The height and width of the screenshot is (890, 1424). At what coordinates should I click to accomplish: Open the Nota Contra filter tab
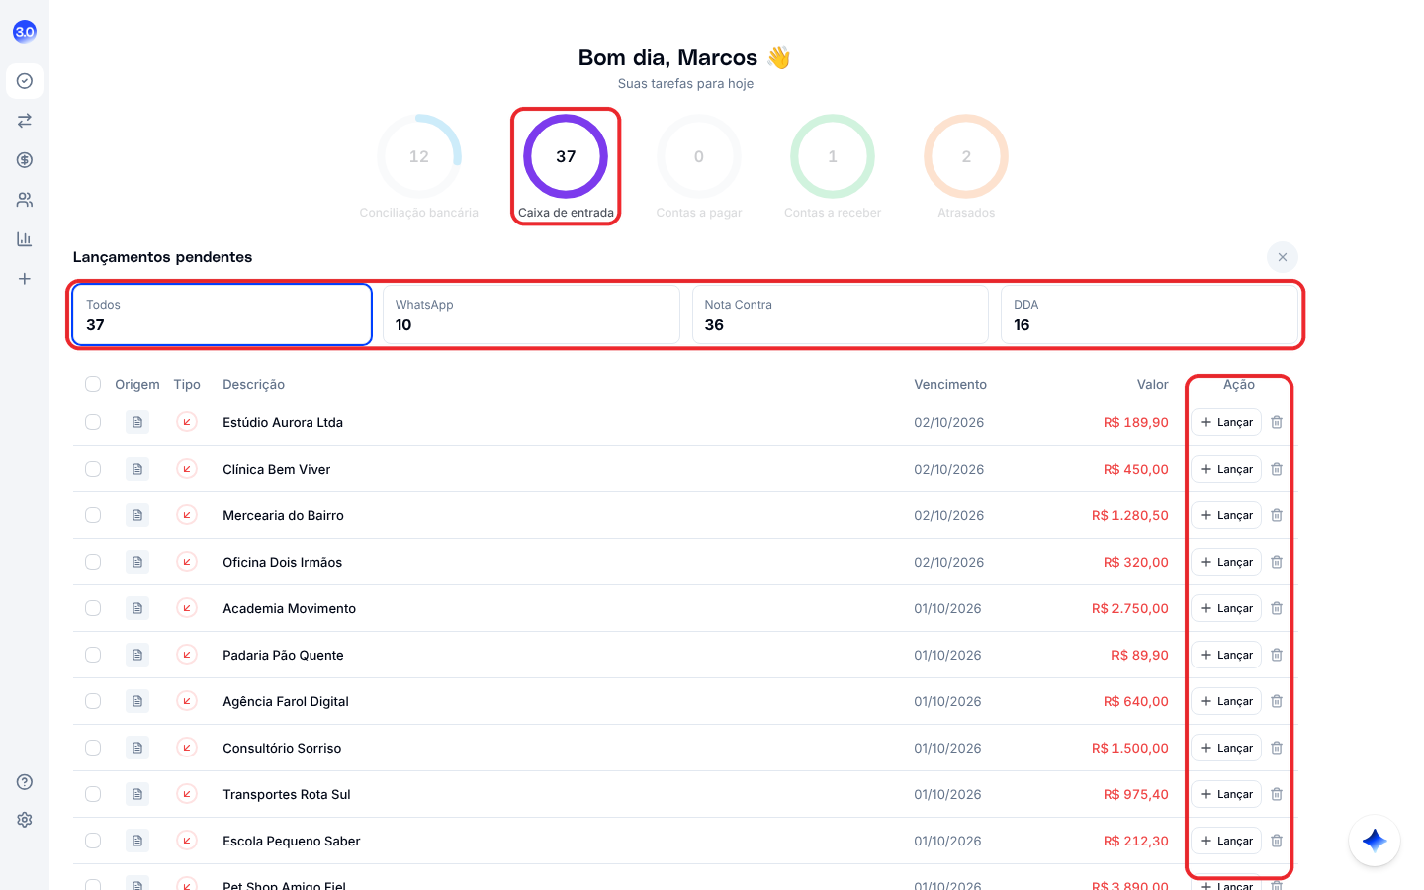coord(841,314)
